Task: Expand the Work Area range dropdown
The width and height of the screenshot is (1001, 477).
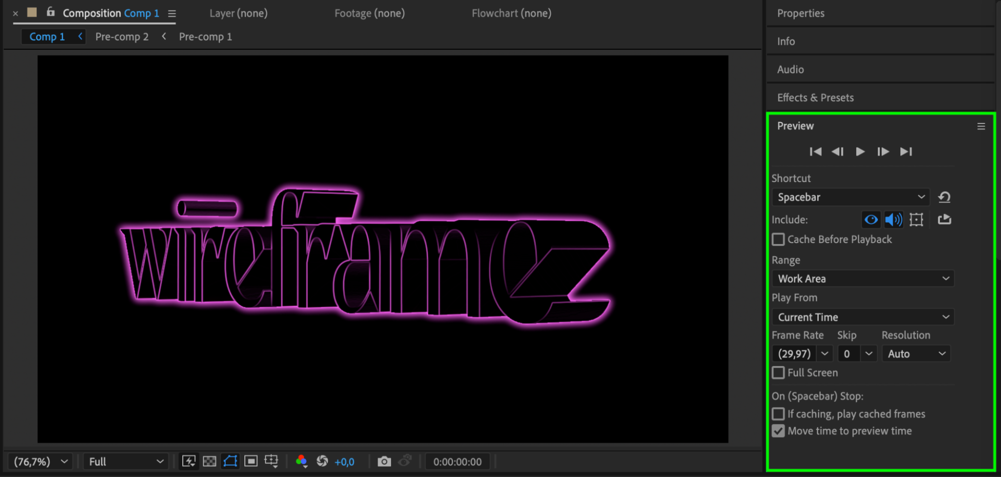Action: tap(863, 278)
